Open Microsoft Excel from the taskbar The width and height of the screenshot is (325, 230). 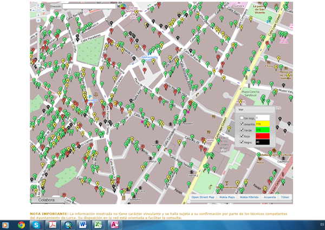[x=99, y=225]
